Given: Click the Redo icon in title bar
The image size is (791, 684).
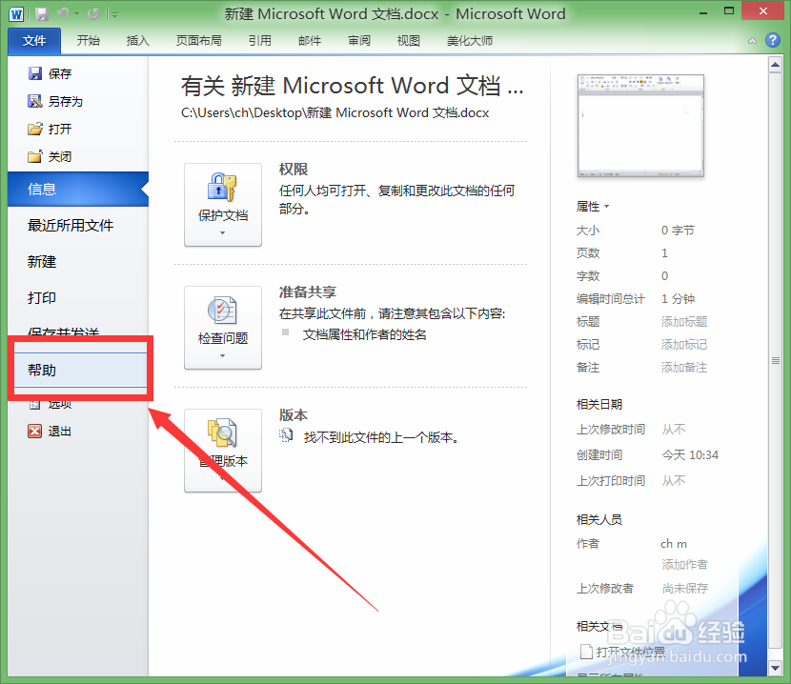Looking at the screenshot, I should pos(92,13).
